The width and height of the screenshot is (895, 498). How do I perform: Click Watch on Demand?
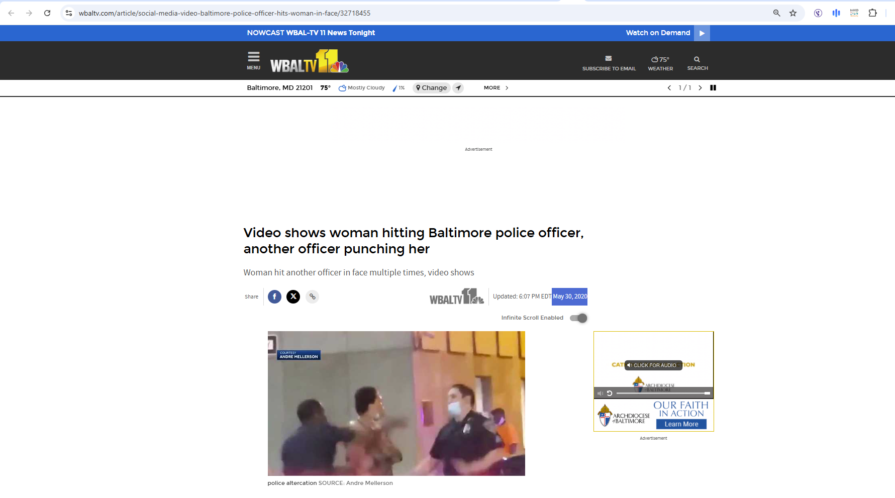(x=658, y=33)
